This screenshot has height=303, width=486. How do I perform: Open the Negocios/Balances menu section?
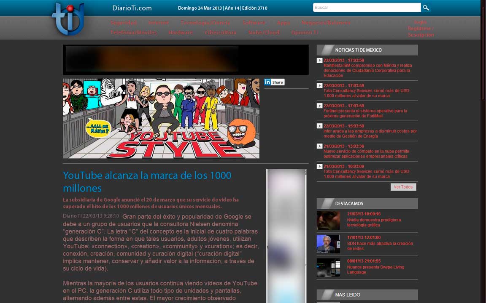pos(326,23)
